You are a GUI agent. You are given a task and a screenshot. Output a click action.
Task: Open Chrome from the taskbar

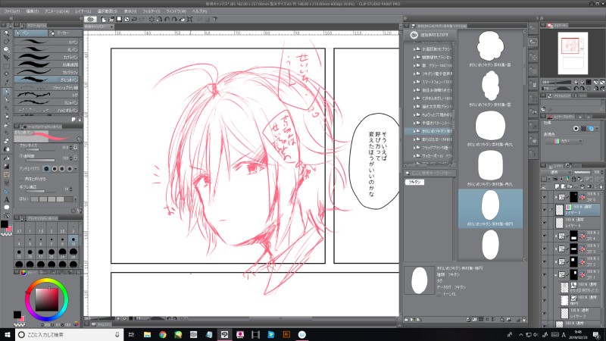click(x=163, y=334)
